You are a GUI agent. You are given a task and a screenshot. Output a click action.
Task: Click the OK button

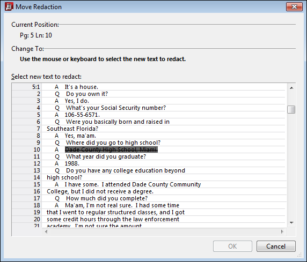[x=232, y=246]
